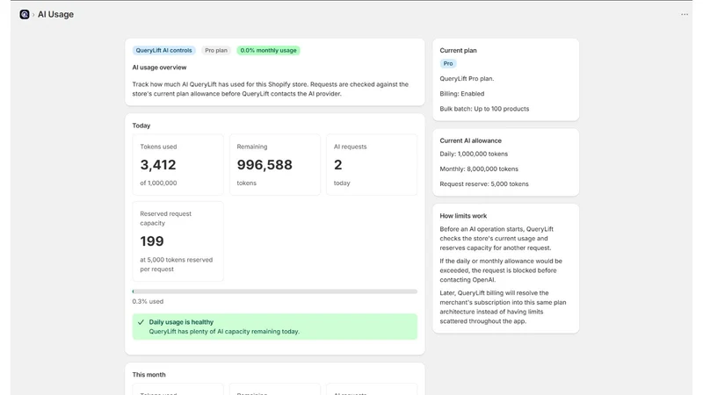
Task: Click the 'Current AI allowance' heading
Action: coord(470,140)
